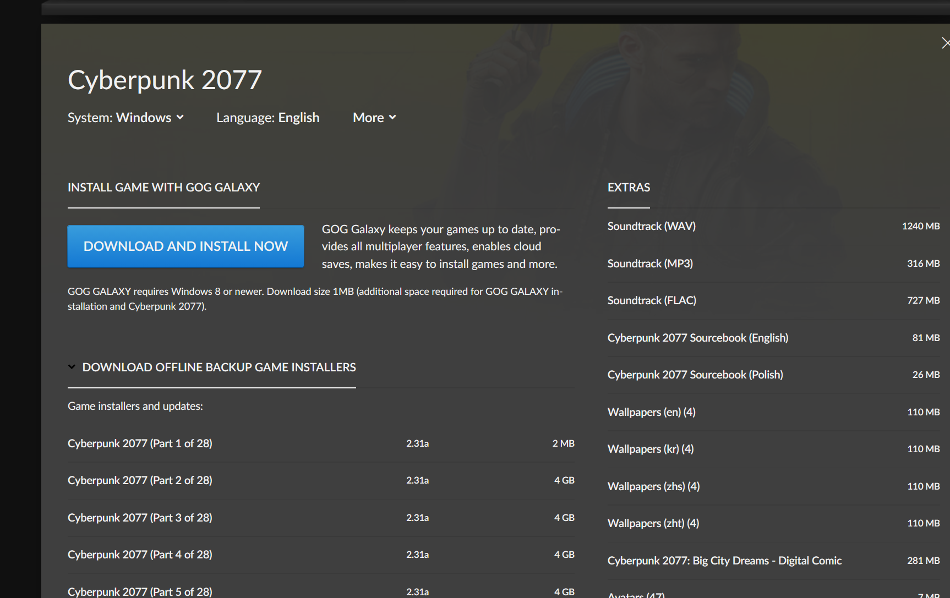Expand the More dropdown menu
The image size is (950, 598).
coord(374,118)
